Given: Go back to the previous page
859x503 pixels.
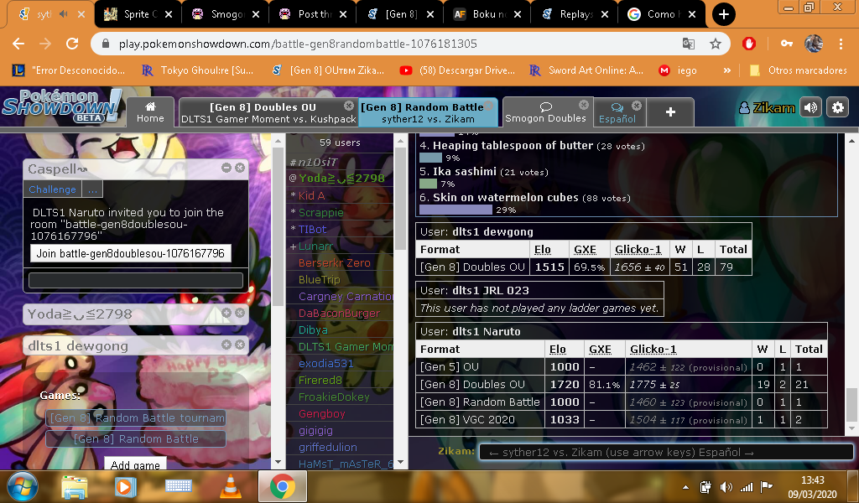Looking at the screenshot, I should point(18,44).
